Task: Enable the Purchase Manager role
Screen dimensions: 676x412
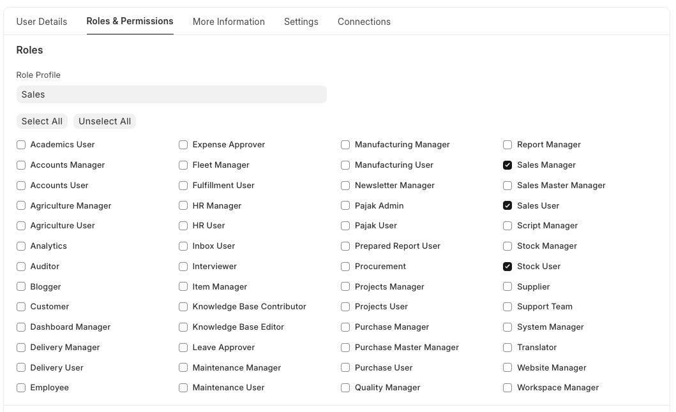Action: [345, 327]
